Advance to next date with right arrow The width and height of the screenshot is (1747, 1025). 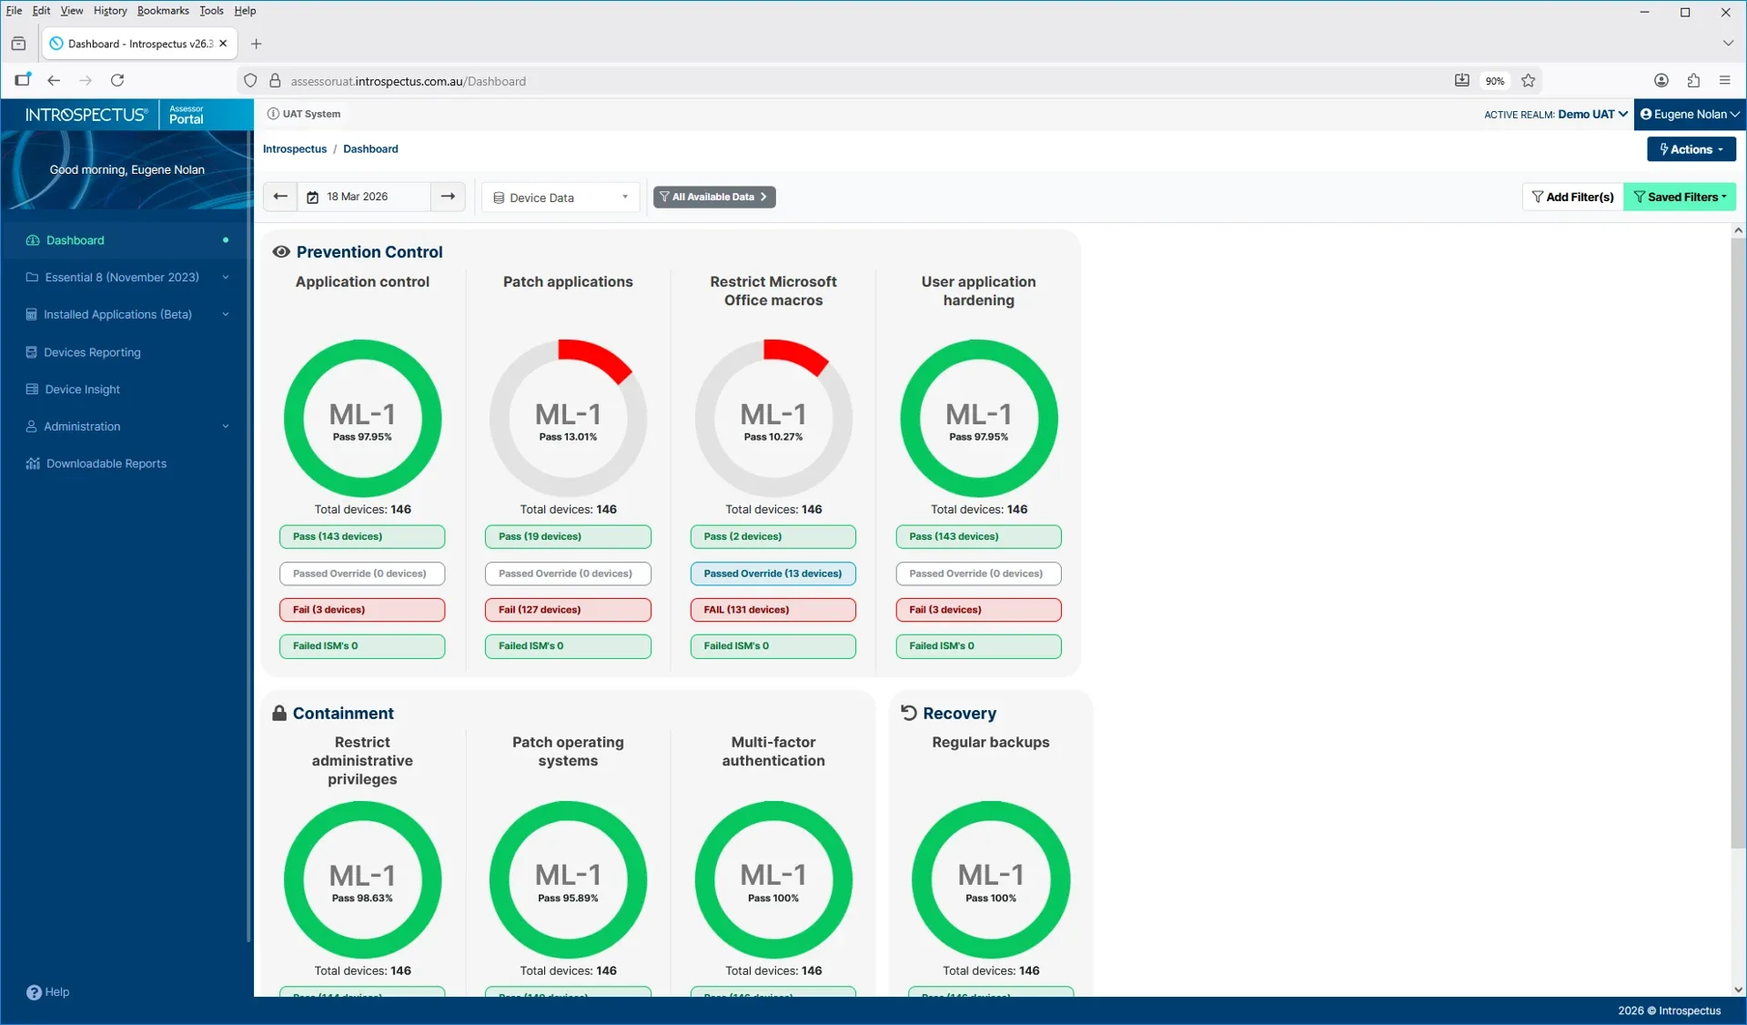coord(448,197)
